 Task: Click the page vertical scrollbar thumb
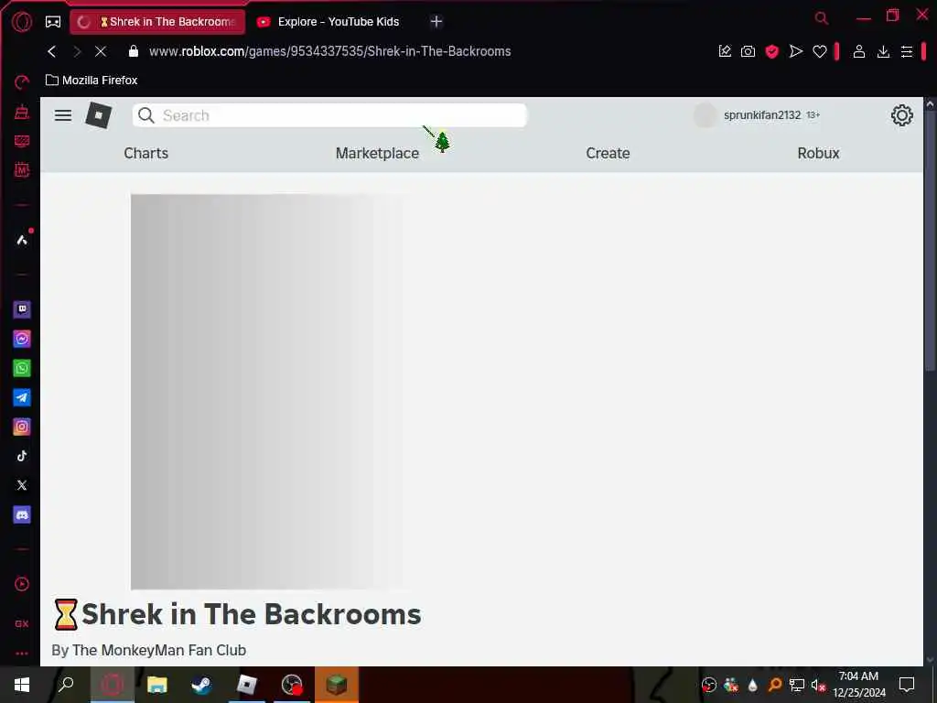pos(930,241)
